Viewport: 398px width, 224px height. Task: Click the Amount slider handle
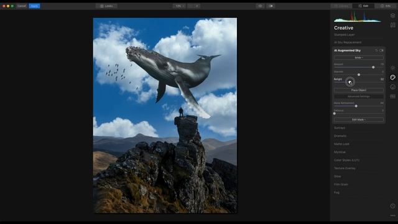coord(373,67)
